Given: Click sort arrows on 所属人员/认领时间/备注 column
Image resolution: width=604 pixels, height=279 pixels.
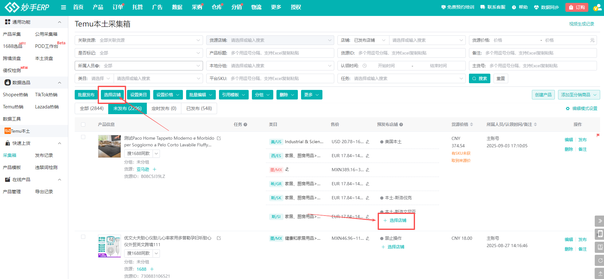Looking at the screenshot, I should point(535,124).
